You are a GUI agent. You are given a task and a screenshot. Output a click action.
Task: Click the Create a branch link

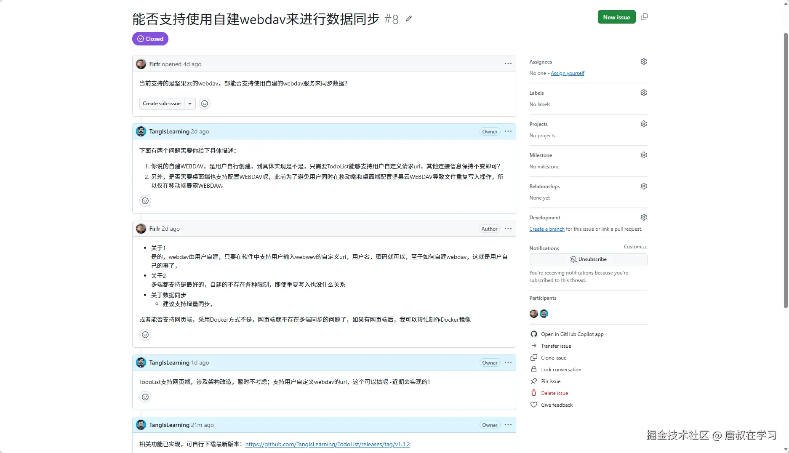click(x=547, y=229)
